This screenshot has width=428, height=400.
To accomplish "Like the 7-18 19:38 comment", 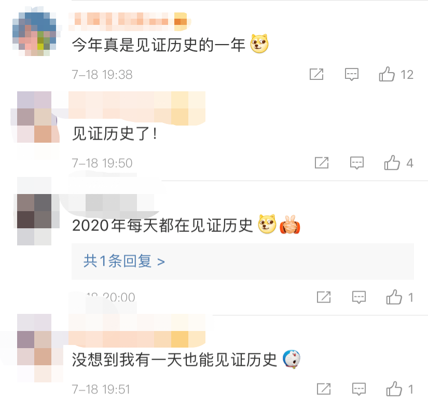I will coord(386,74).
